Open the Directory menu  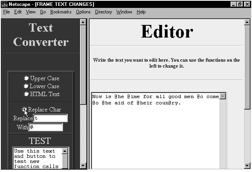point(103,12)
